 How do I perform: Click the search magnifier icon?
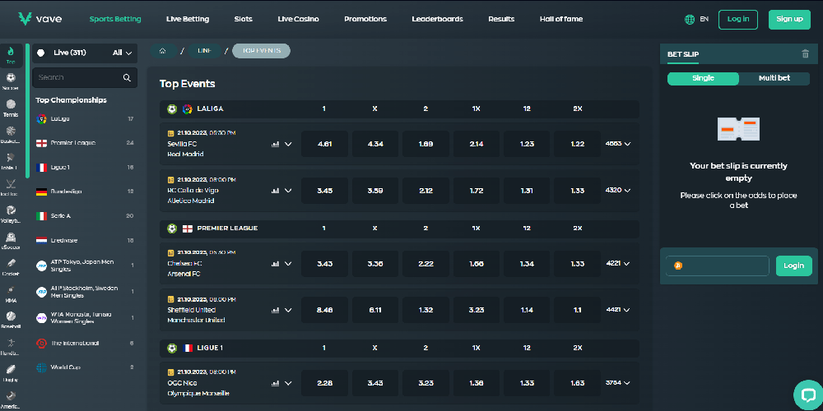pyautogui.click(x=127, y=77)
